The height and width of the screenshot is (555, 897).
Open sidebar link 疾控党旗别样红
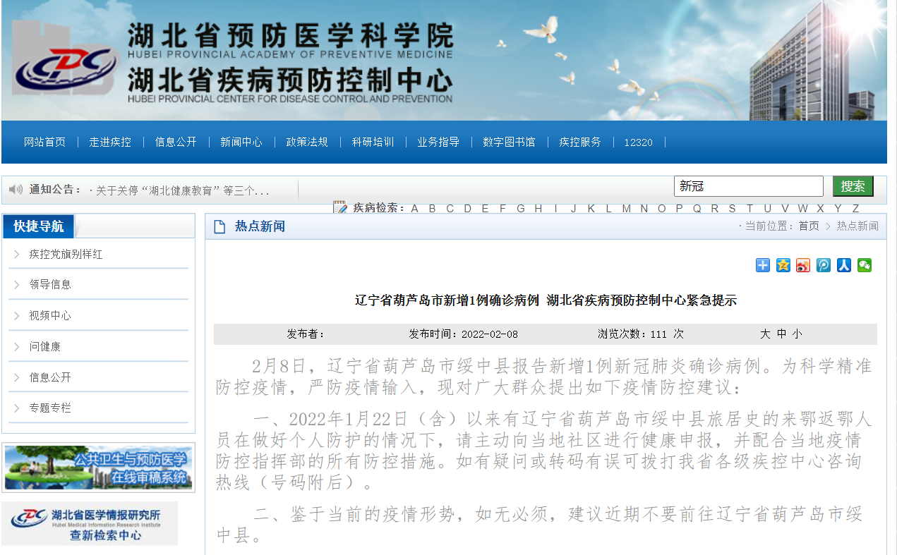point(66,254)
